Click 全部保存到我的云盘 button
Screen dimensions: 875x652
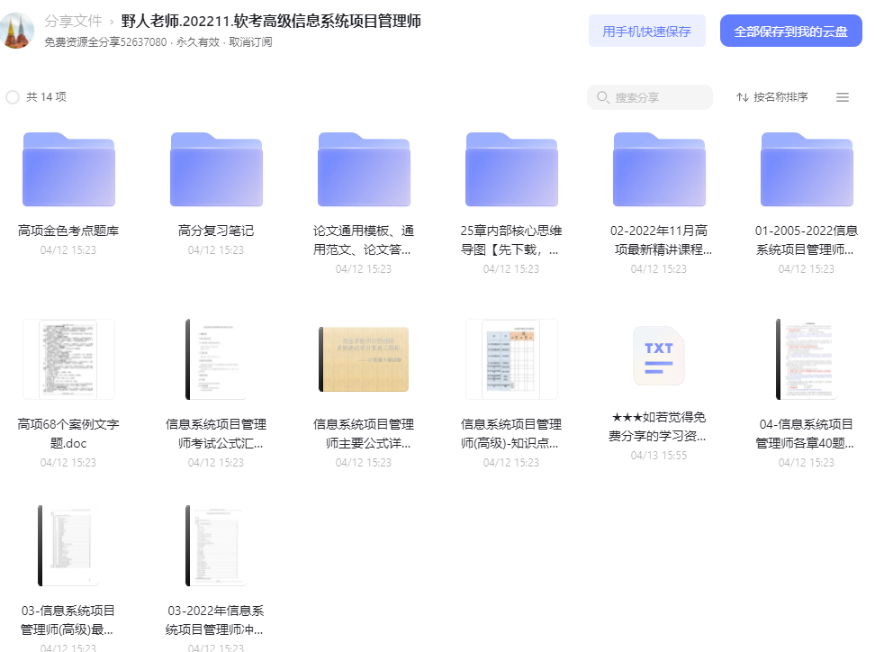coord(790,32)
